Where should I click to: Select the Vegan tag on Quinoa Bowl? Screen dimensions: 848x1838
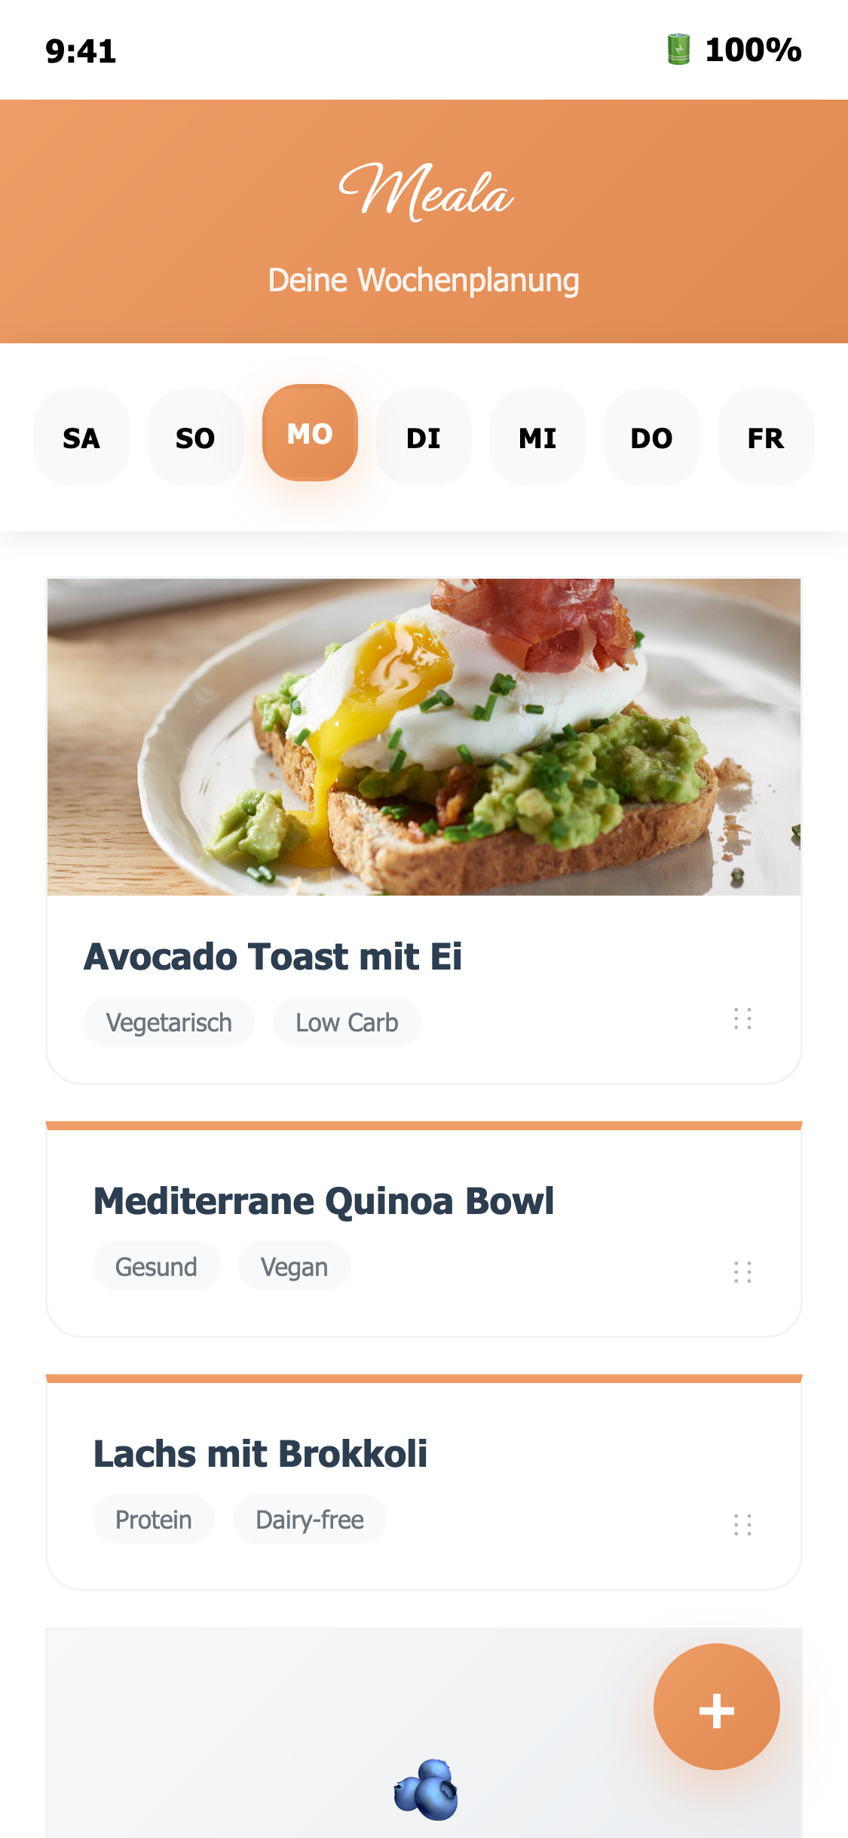tap(294, 1266)
